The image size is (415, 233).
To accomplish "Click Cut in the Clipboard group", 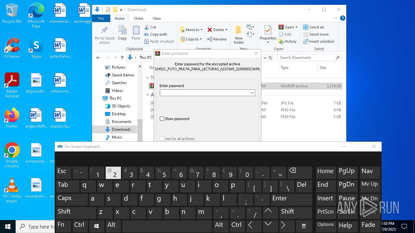I will (x=150, y=27).
